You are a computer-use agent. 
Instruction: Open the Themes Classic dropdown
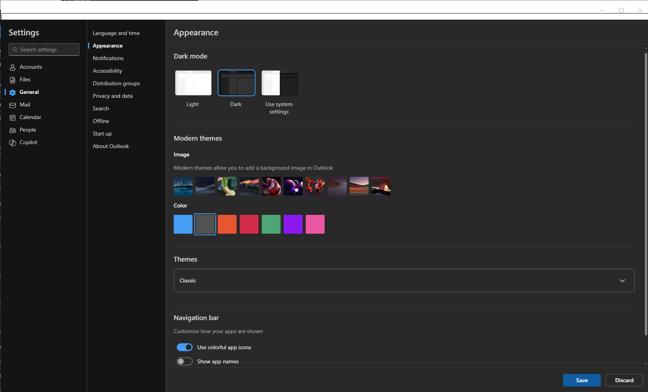[404, 280]
